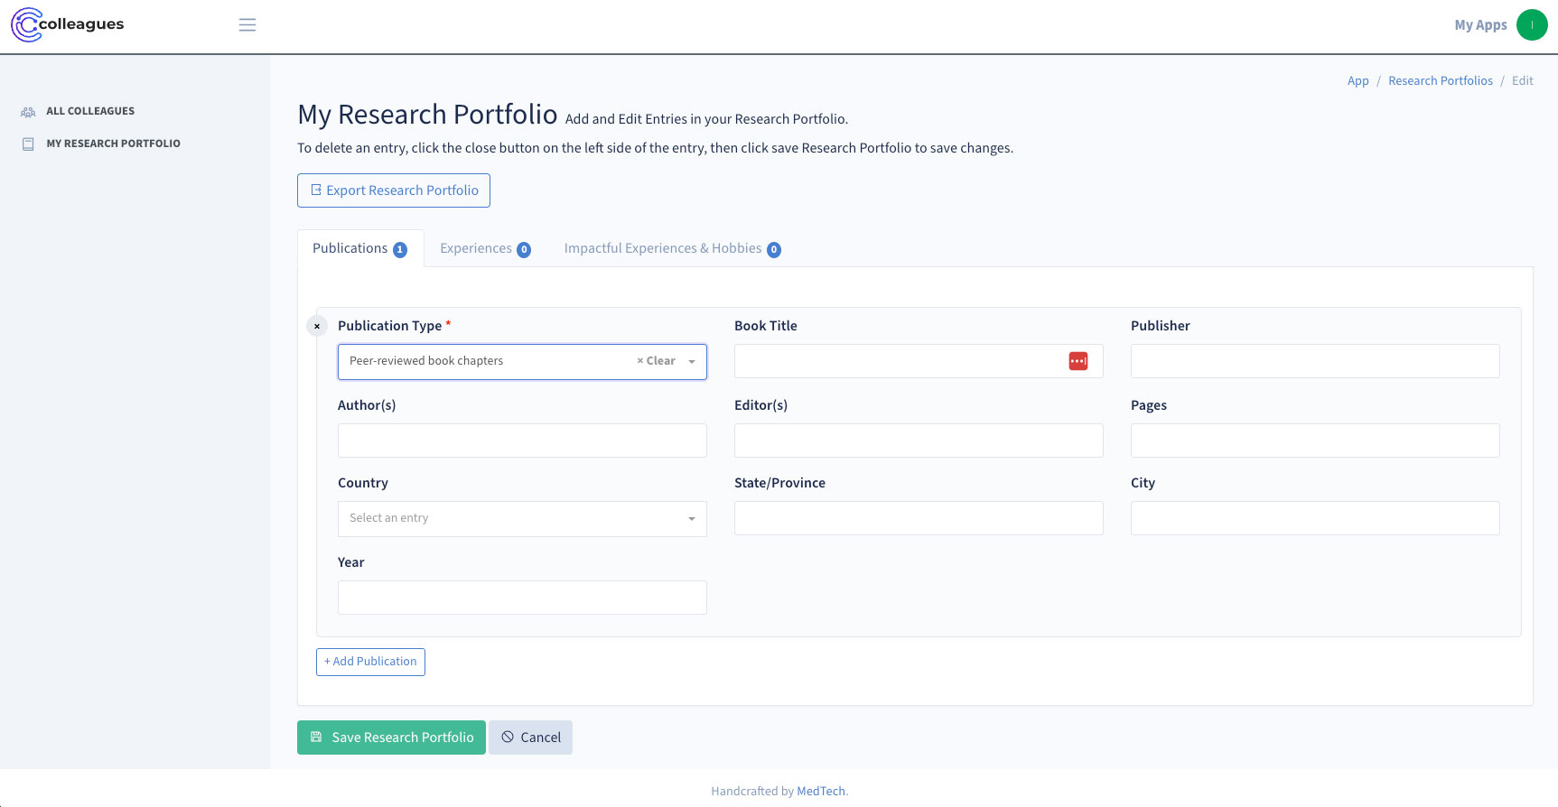
Task: Click the My Research Portfolio sidebar icon
Action: coord(28,144)
